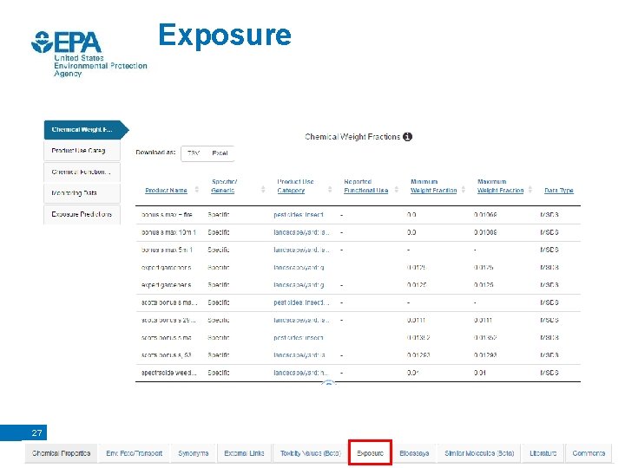
Task: Switch to the Similar Molecules (Beta) tab
Action: [479, 453]
